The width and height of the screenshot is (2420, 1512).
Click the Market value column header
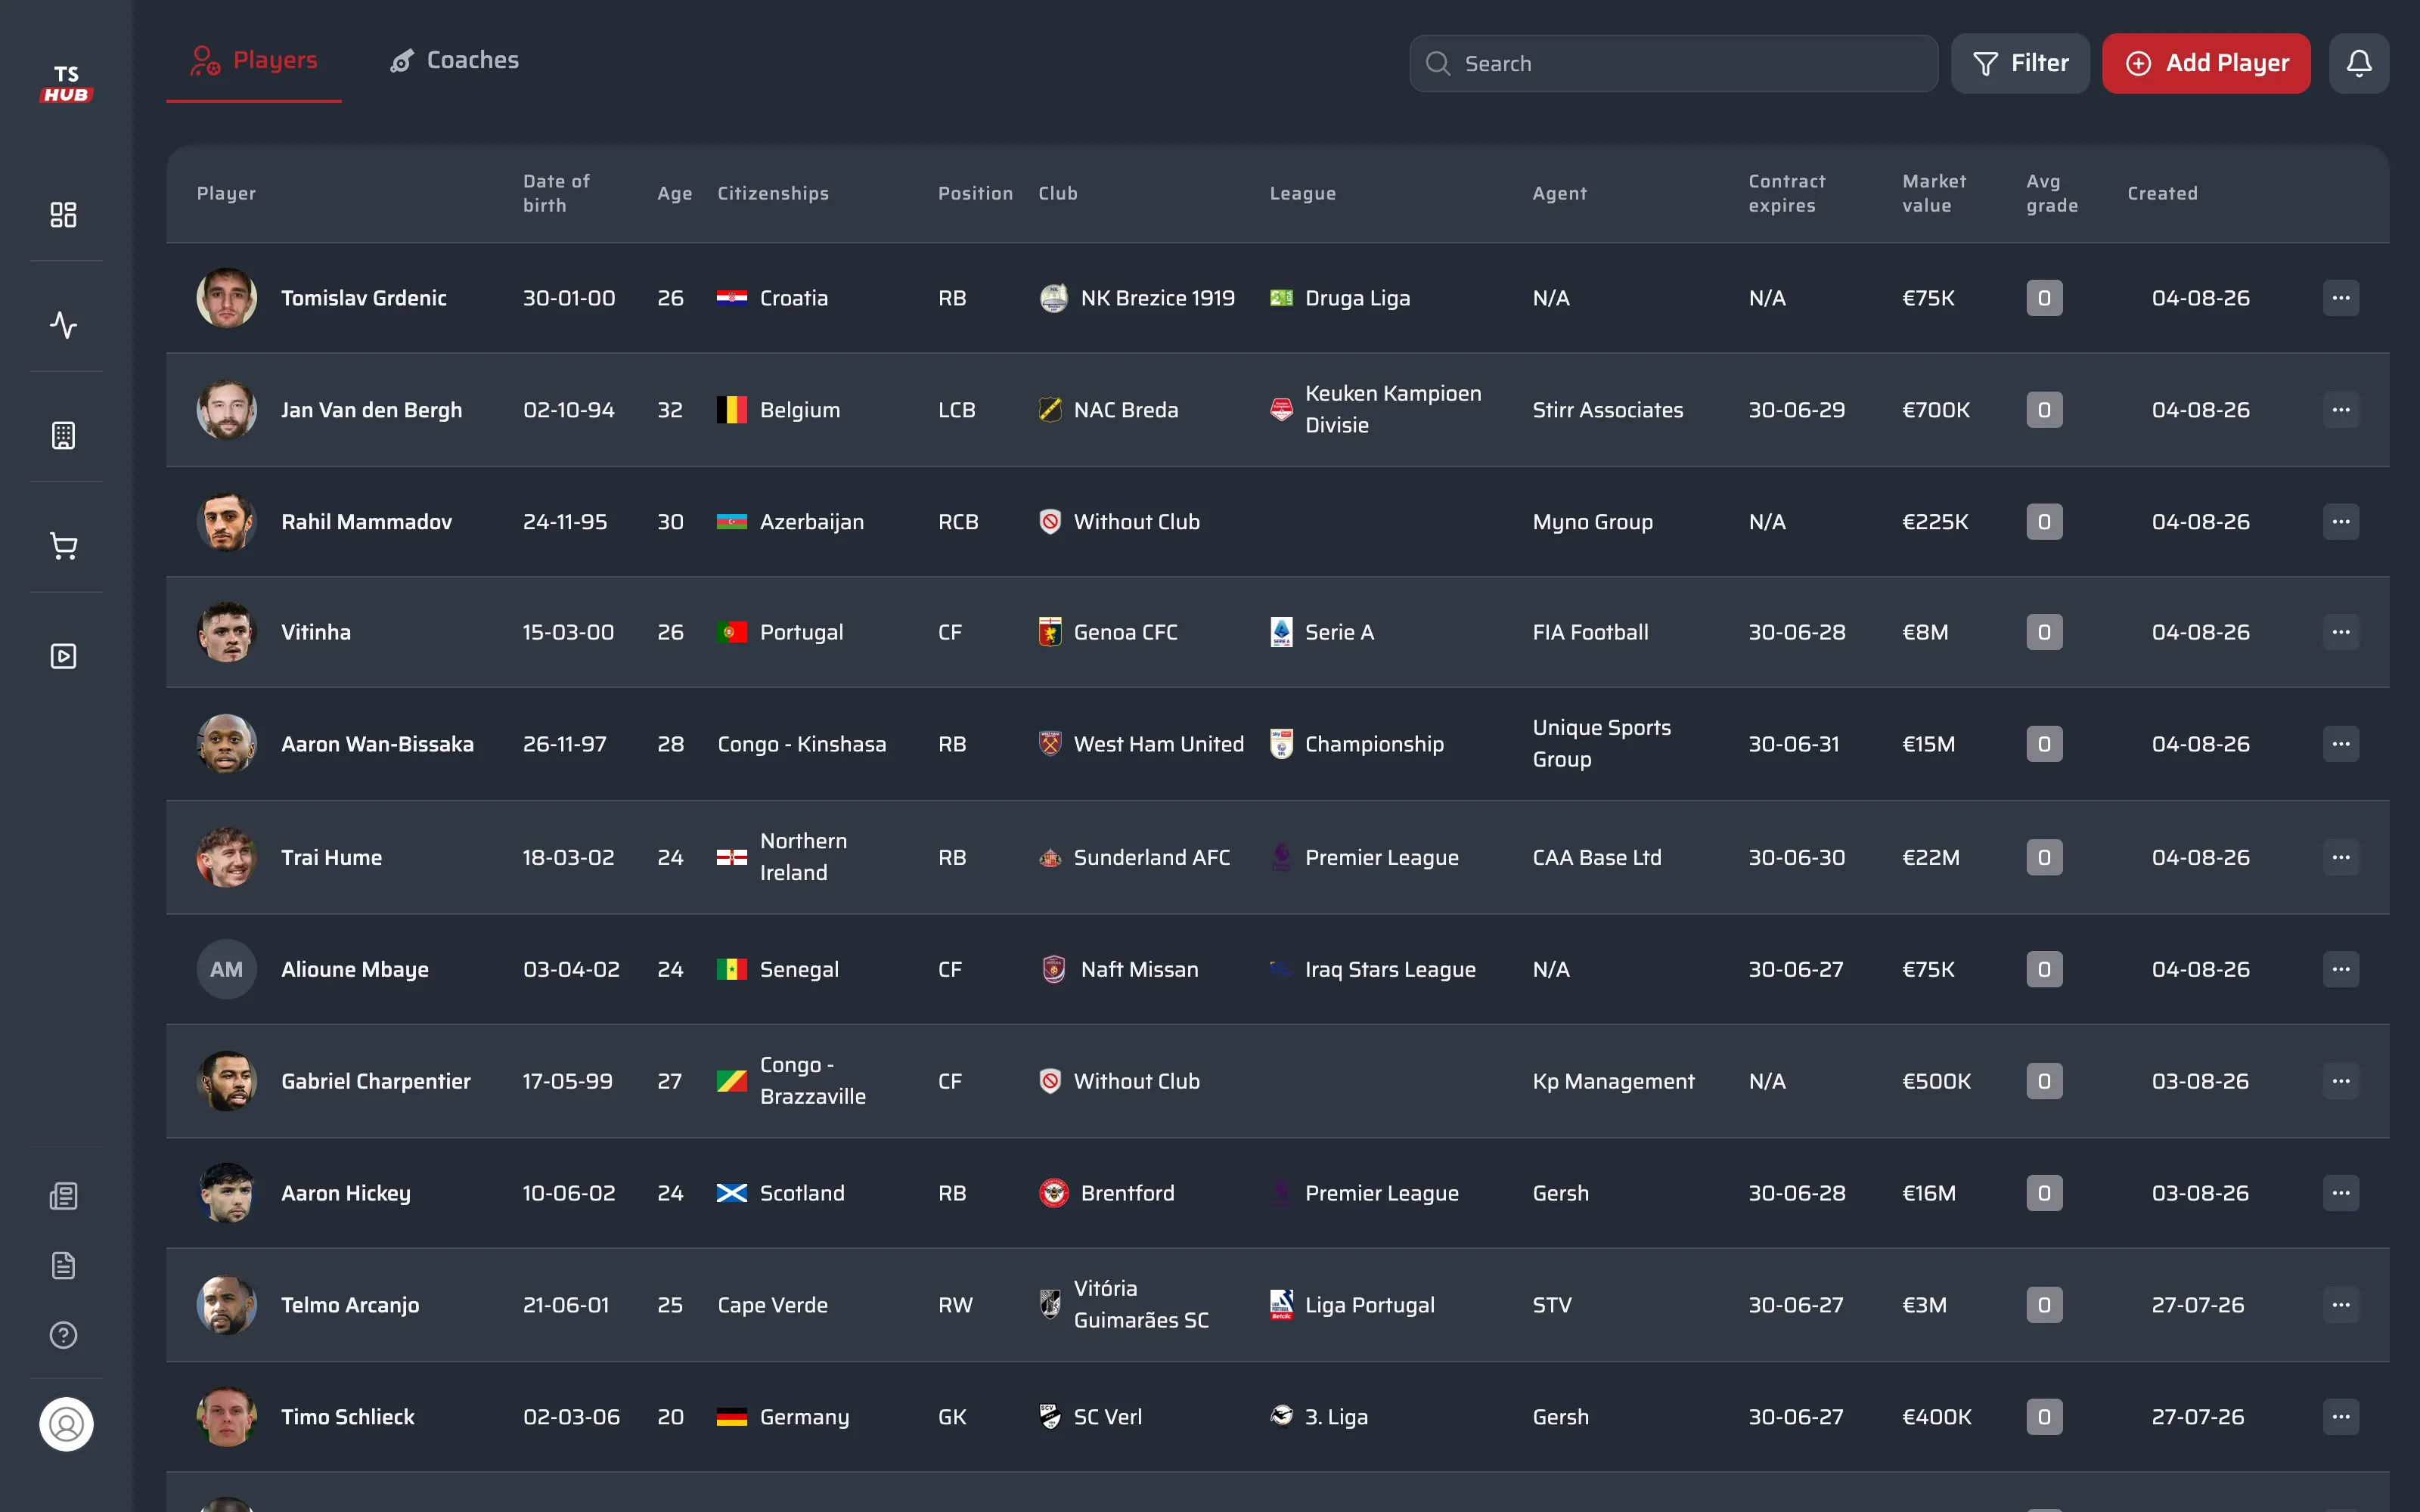tap(1933, 193)
